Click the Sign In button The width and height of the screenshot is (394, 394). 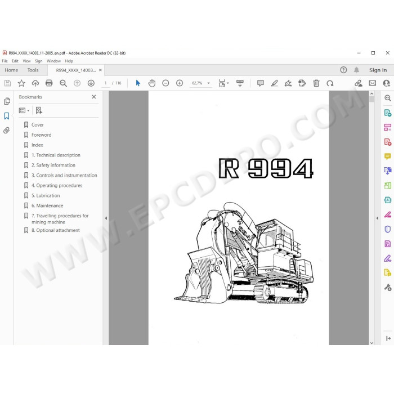[x=378, y=70]
